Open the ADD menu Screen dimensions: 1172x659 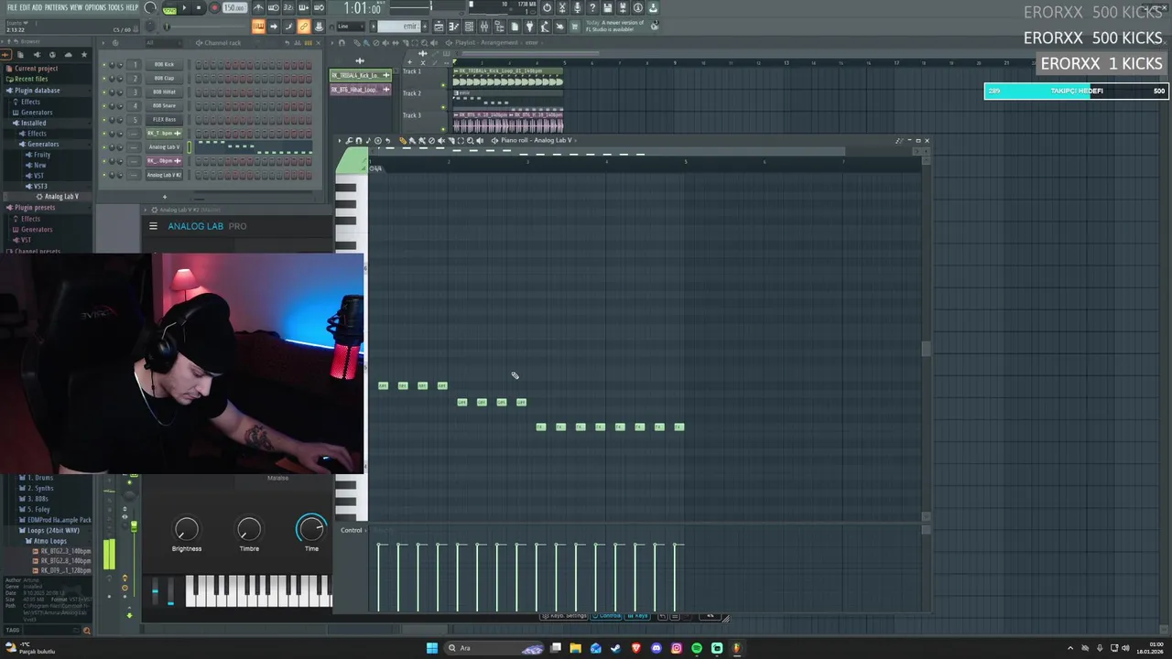pos(37,7)
